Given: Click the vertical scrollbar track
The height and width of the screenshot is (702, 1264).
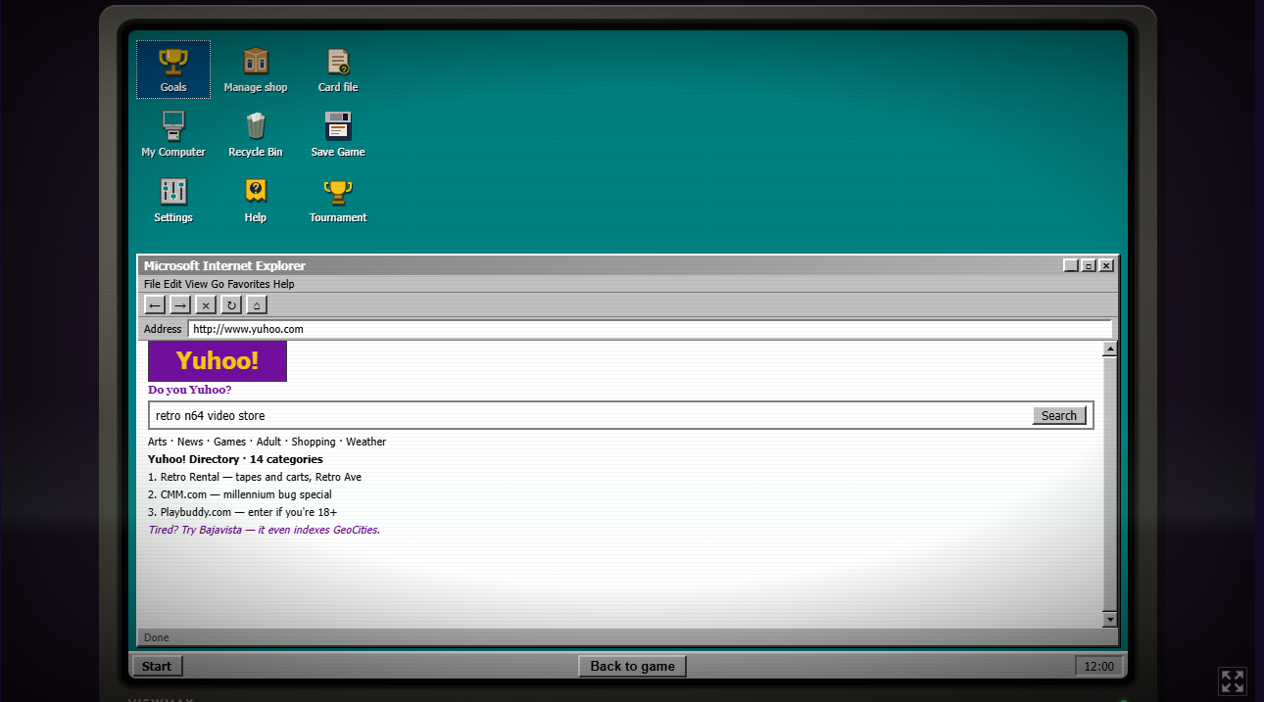Looking at the screenshot, I should 1110,484.
